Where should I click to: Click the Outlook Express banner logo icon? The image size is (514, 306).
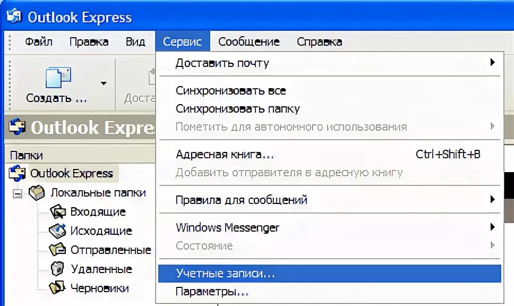click(x=17, y=126)
